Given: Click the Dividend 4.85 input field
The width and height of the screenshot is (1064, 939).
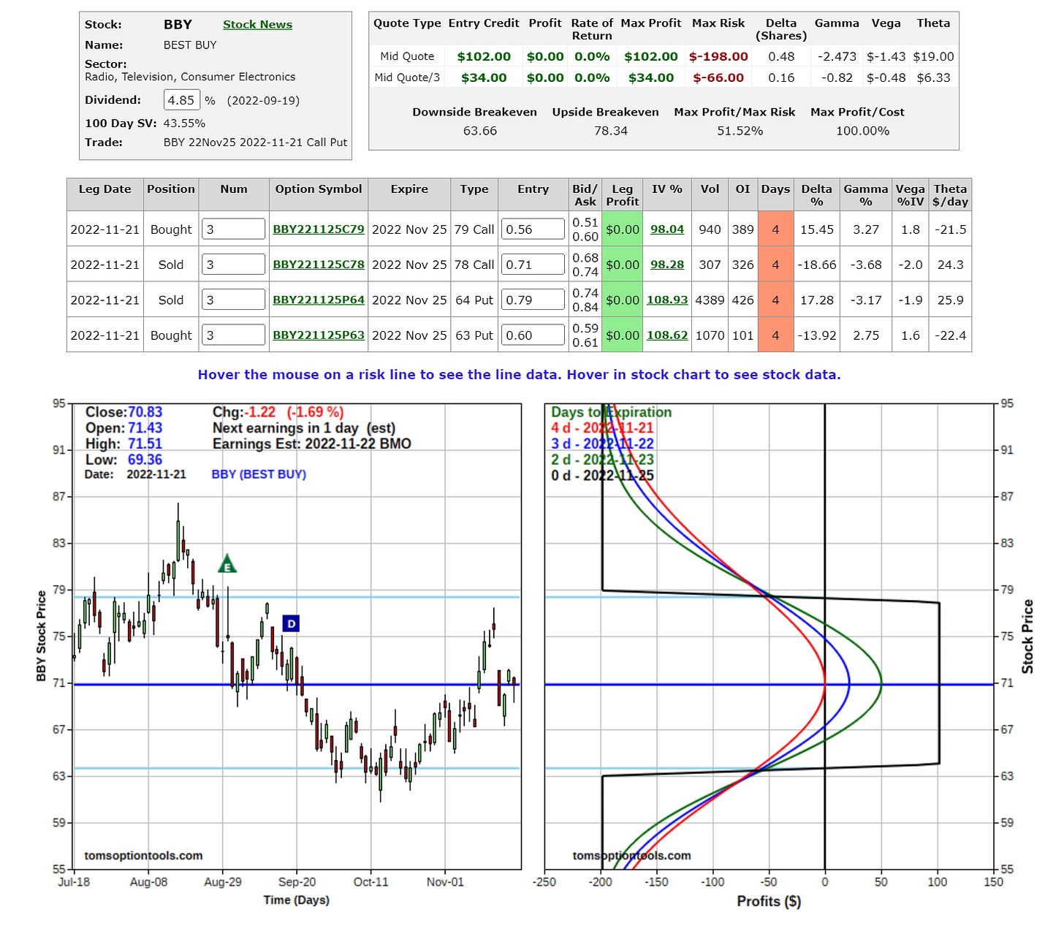Looking at the screenshot, I should click(182, 100).
